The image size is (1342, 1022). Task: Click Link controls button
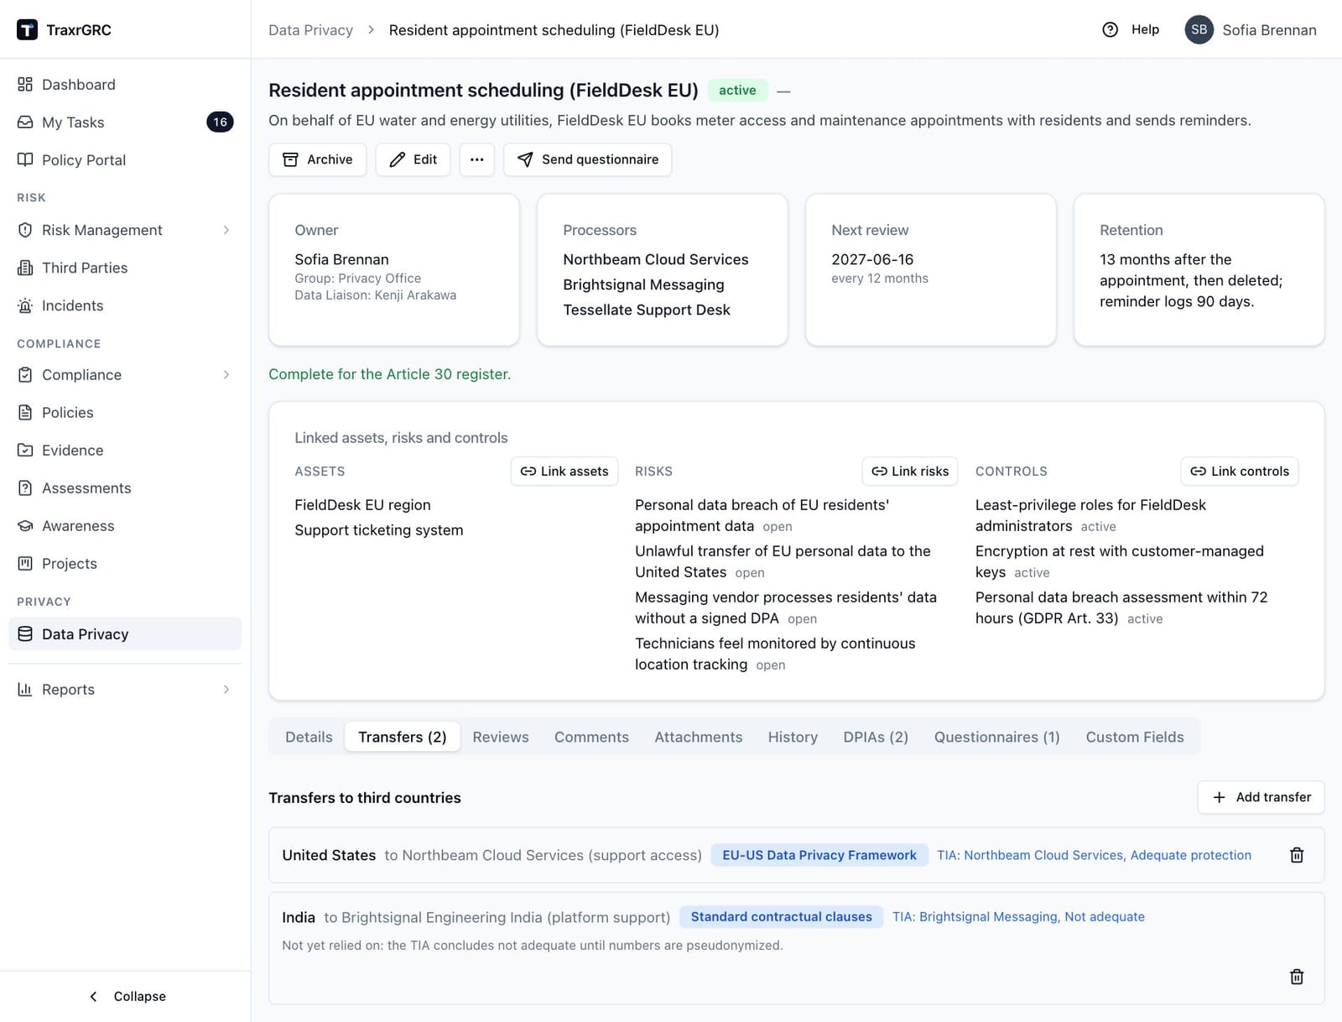tap(1240, 472)
